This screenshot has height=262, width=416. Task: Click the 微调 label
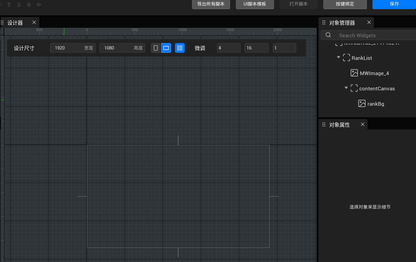pyautogui.click(x=200, y=48)
